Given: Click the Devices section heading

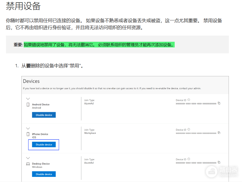Looking at the screenshot, I should (31, 81).
